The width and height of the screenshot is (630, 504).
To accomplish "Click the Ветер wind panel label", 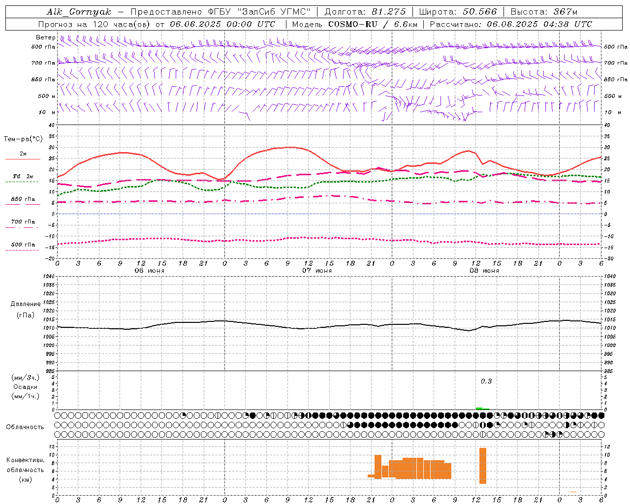I will click(46, 37).
